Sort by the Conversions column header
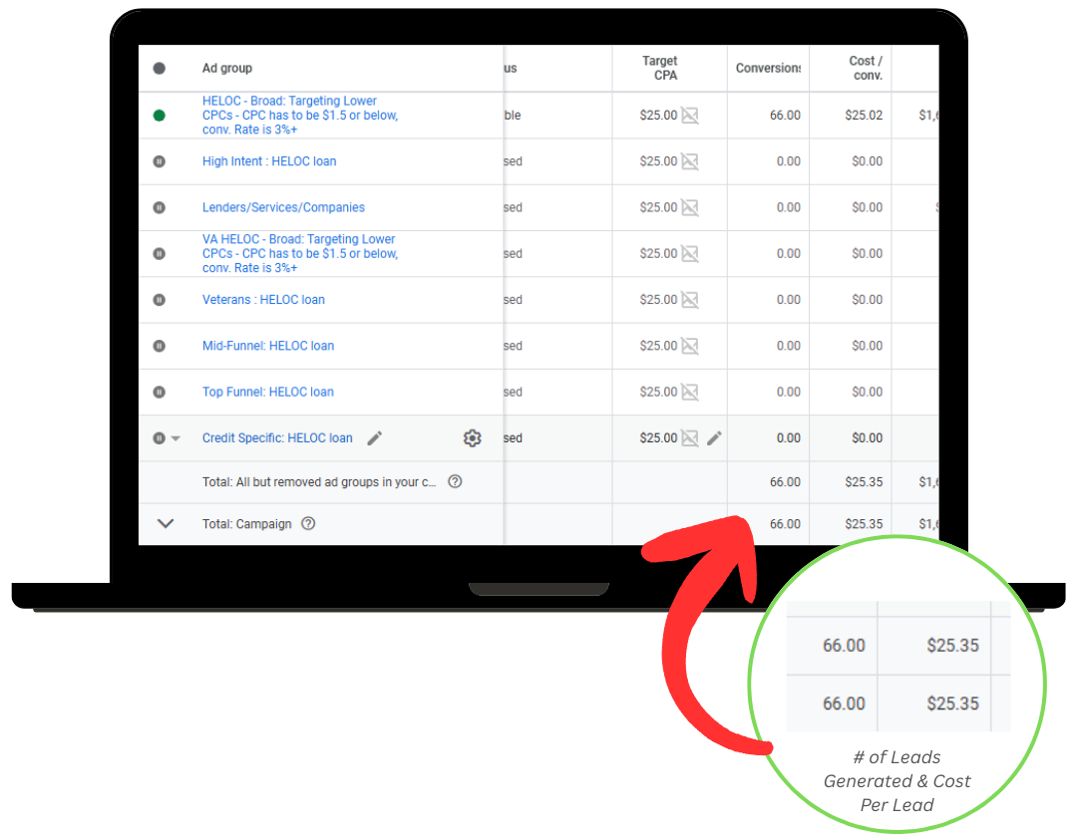Screen dimensions: 1077x834 click(768, 68)
